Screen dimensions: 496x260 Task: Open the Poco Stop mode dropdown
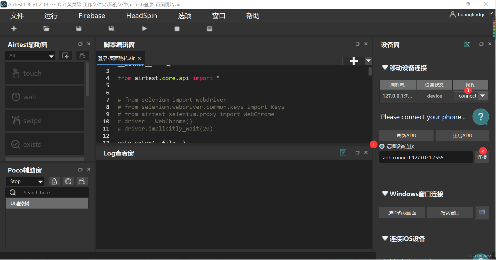click(25, 181)
